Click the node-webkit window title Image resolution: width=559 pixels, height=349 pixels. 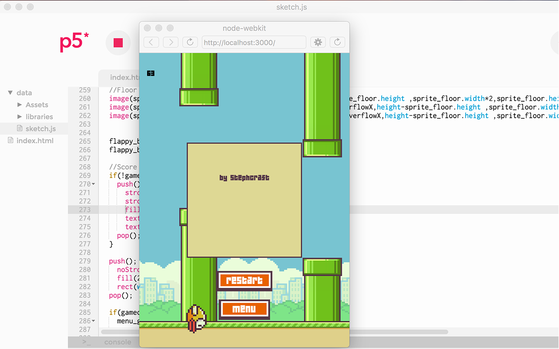pyautogui.click(x=244, y=28)
